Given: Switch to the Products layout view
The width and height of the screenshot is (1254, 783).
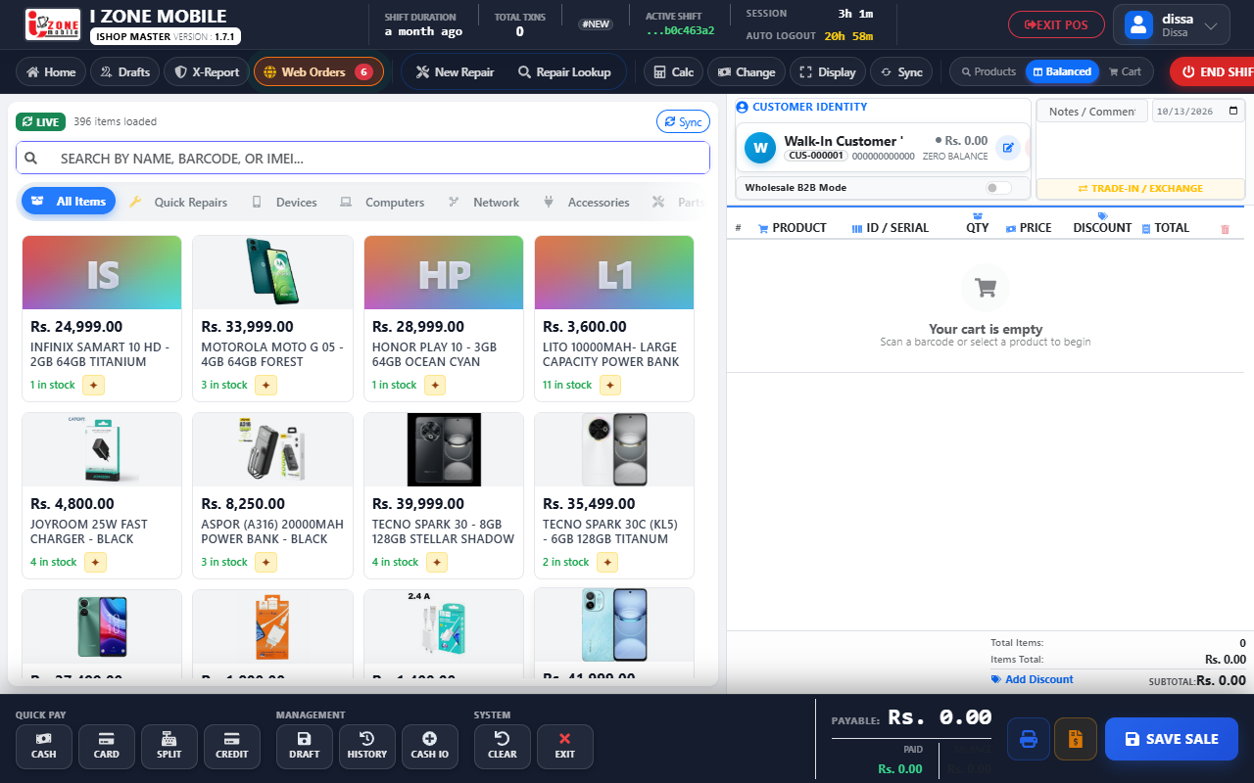Looking at the screenshot, I should pos(989,71).
